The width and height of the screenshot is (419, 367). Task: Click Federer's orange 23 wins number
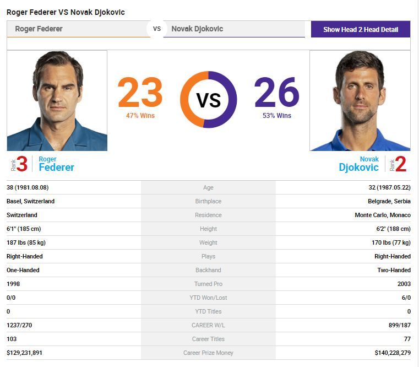[140, 93]
